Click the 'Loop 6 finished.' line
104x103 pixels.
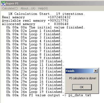click(x=34, y=48)
